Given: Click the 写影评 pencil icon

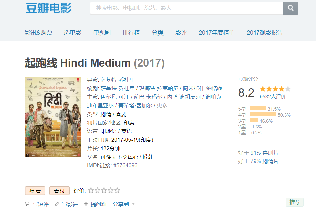Looking at the screenshot, I should click(57, 204).
